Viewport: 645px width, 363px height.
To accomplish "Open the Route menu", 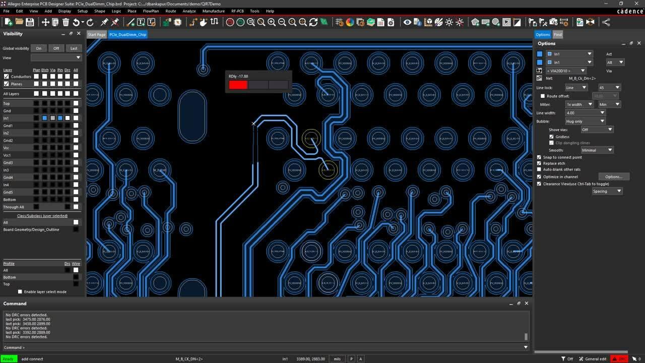I will tap(170, 11).
